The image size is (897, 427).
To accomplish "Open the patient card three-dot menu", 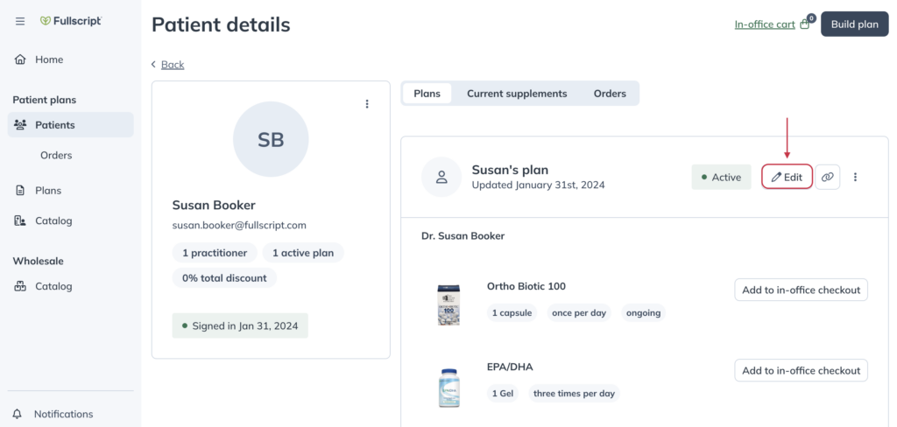I will 367,104.
